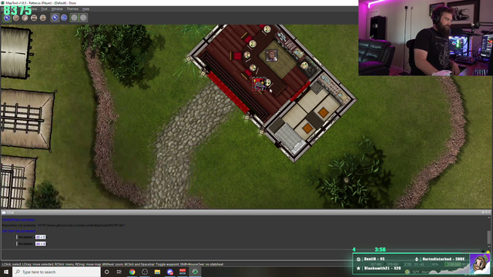Select the Interaction pointer tool in toolbar
Viewport: 493px width, 277px height.
[x=7, y=18]
